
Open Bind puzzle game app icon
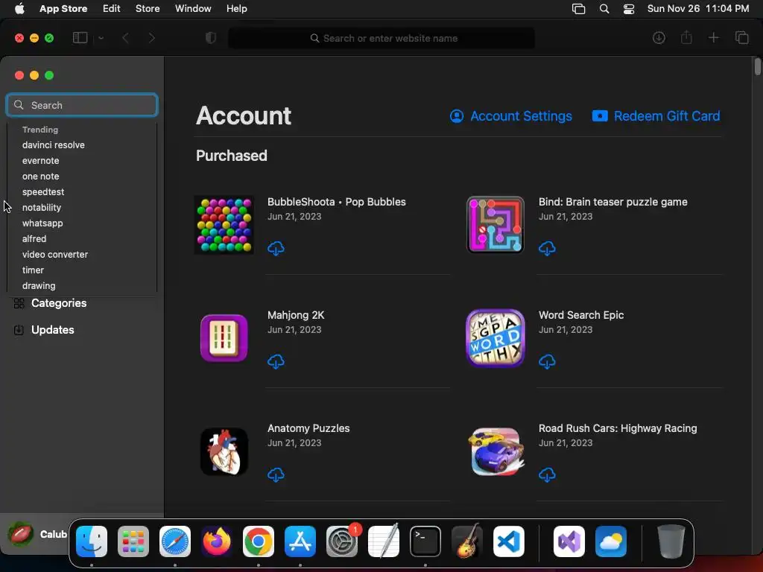496,225
